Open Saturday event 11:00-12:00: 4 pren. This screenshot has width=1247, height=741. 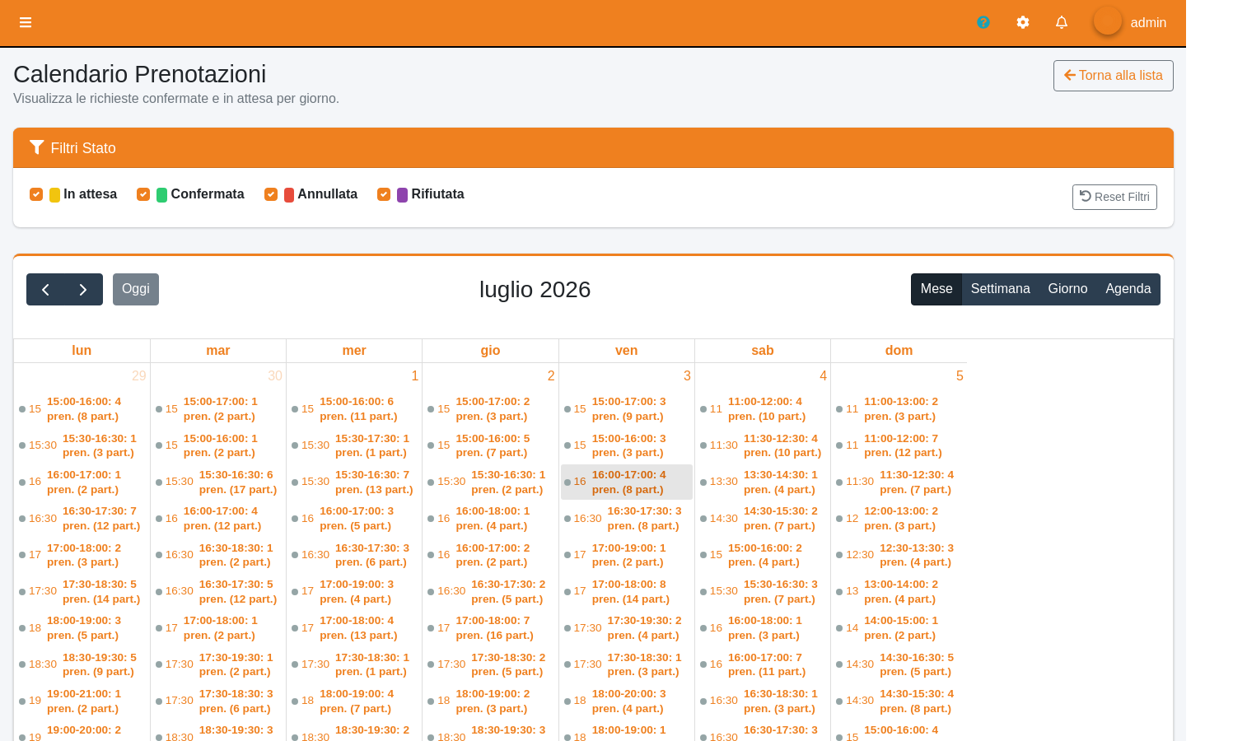(763, 409)
